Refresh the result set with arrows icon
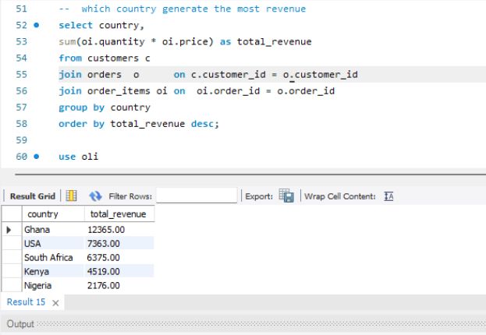The width and height of the screenshot is (486, 335). point(95,196)
